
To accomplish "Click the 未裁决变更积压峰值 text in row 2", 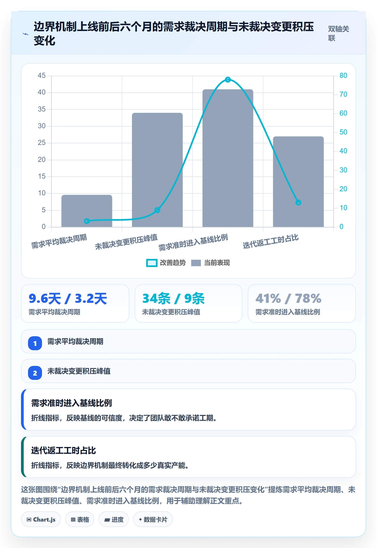I will tap(79, 371).
